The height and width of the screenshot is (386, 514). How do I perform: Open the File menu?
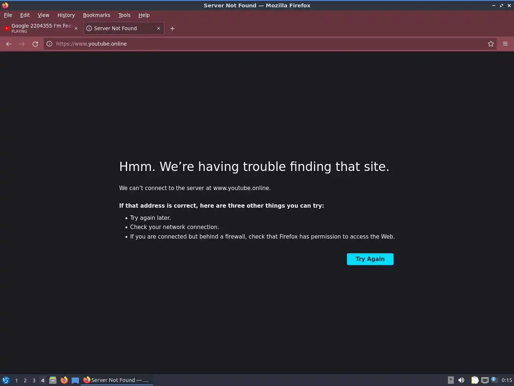(8, 15)
